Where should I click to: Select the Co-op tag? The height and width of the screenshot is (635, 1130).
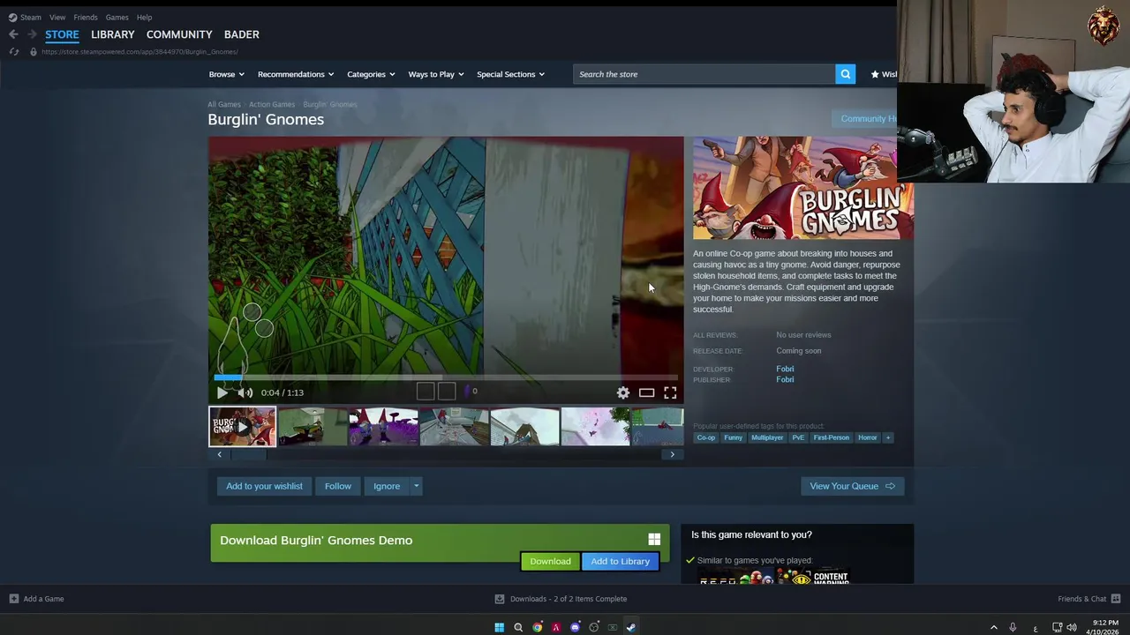706,437
